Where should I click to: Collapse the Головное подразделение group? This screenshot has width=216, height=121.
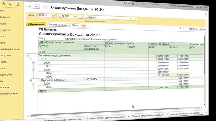coord(28,55)
